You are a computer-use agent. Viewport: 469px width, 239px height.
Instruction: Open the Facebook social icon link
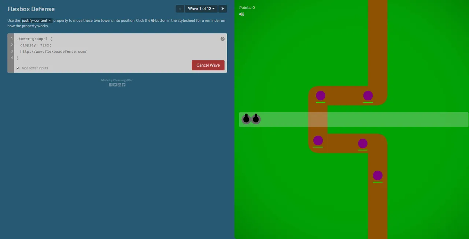pos(111,85)
